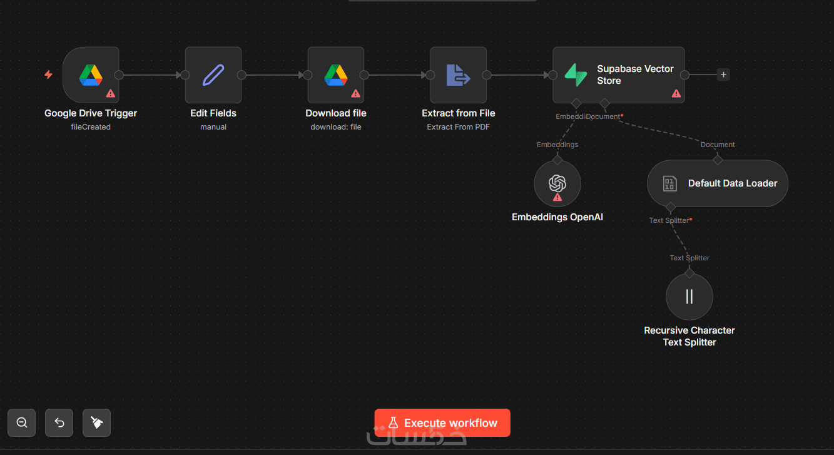834x455 pixels.
Task: Click the Supabase Vector Store input connector
Action: click(x=553, y=75)
